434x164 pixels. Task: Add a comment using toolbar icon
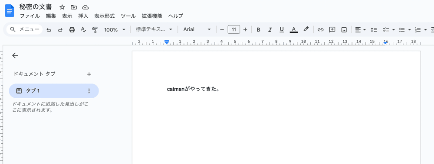332,29
